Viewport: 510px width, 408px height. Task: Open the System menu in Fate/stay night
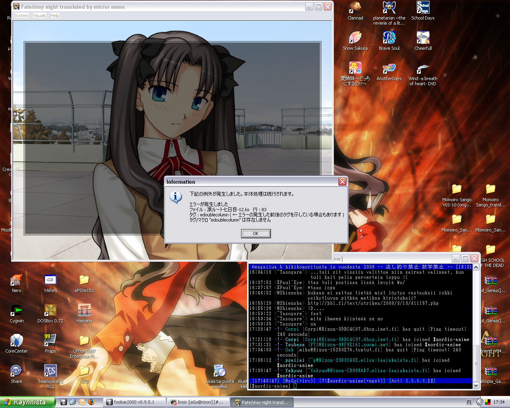click(22, 16)
